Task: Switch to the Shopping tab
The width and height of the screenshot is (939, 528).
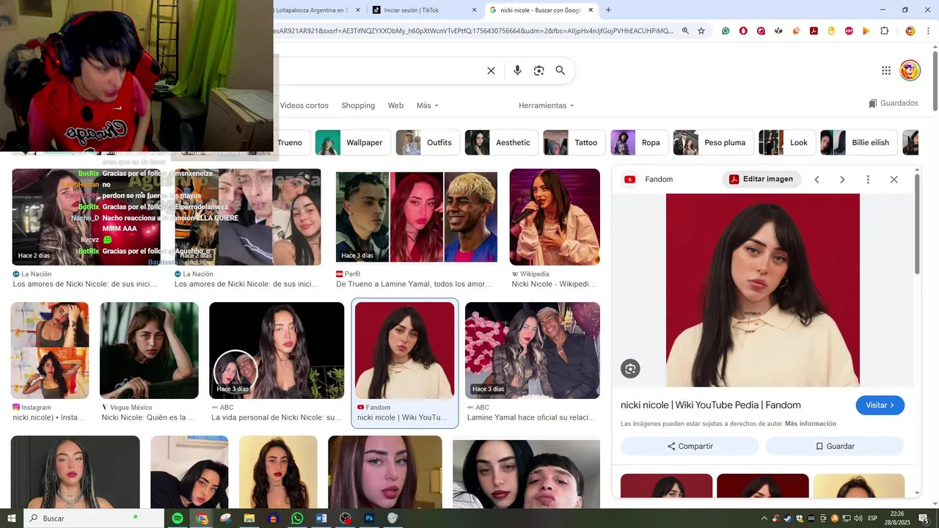Action: (x=358, y=106)
